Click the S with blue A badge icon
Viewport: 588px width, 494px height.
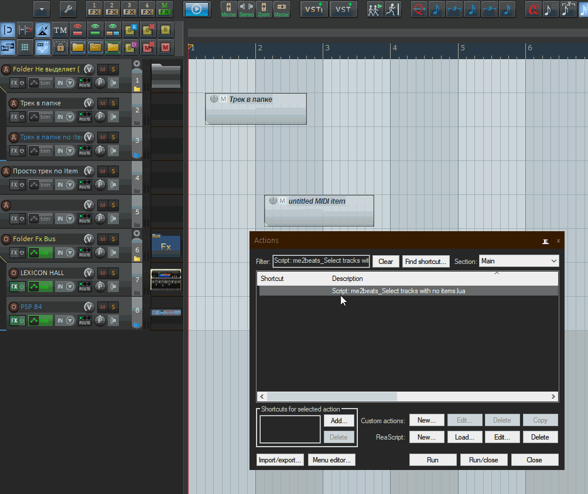131,30
